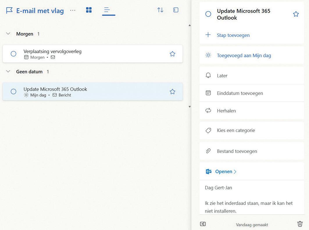Complete the Verplaatsing vervolgoverleg task circle

point(13,54)
